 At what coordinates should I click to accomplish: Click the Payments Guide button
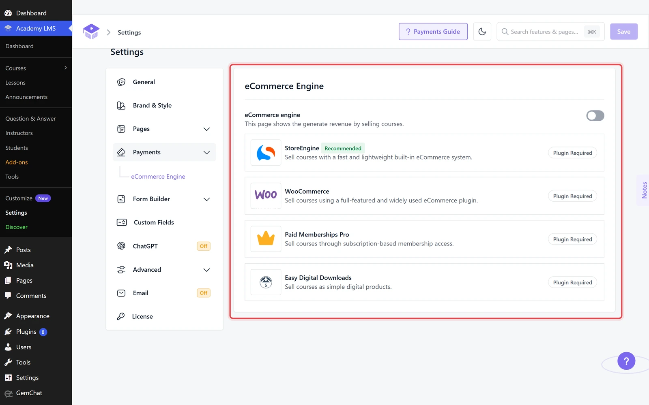click(433, 32)
